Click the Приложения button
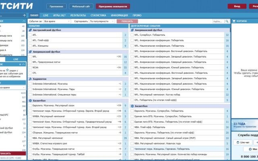 click(56, 6)
